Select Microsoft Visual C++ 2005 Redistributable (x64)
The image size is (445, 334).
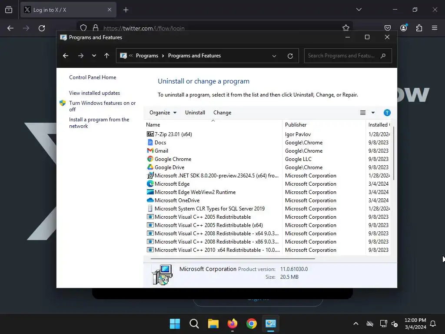(x=209, y=225)
